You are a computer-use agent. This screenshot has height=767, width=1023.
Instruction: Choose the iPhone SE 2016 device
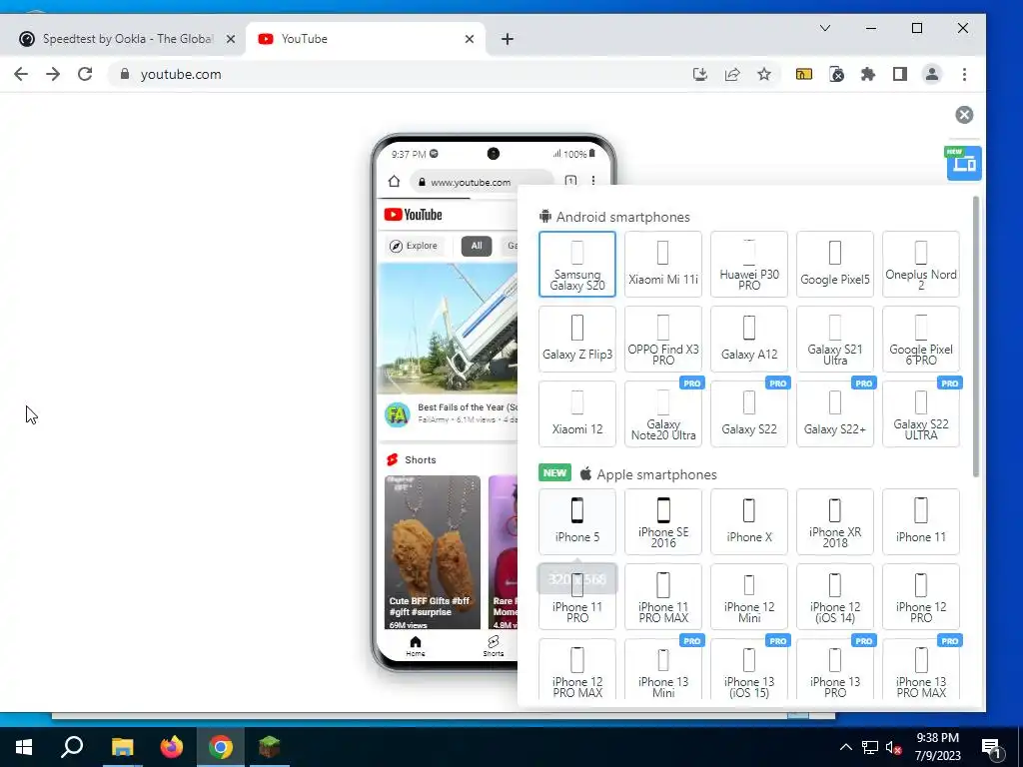pyautogui.click(x=663, y=521)
